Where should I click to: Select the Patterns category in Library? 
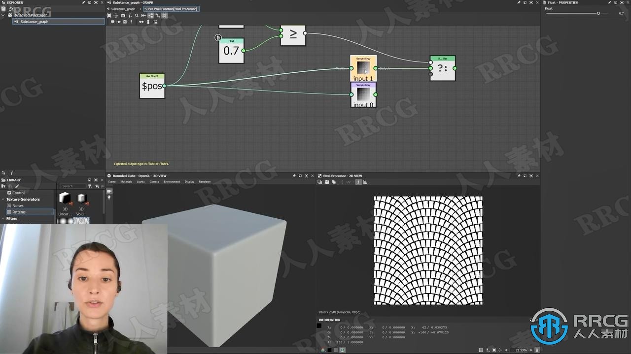click(x=30, y=212)
